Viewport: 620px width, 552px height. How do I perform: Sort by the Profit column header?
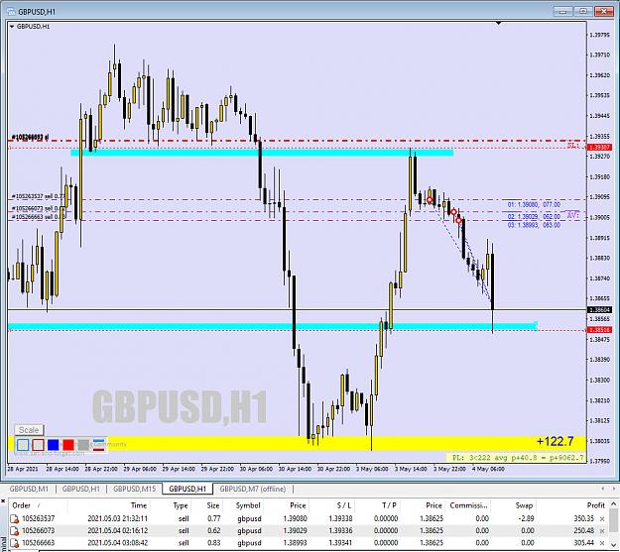[595, 505]
